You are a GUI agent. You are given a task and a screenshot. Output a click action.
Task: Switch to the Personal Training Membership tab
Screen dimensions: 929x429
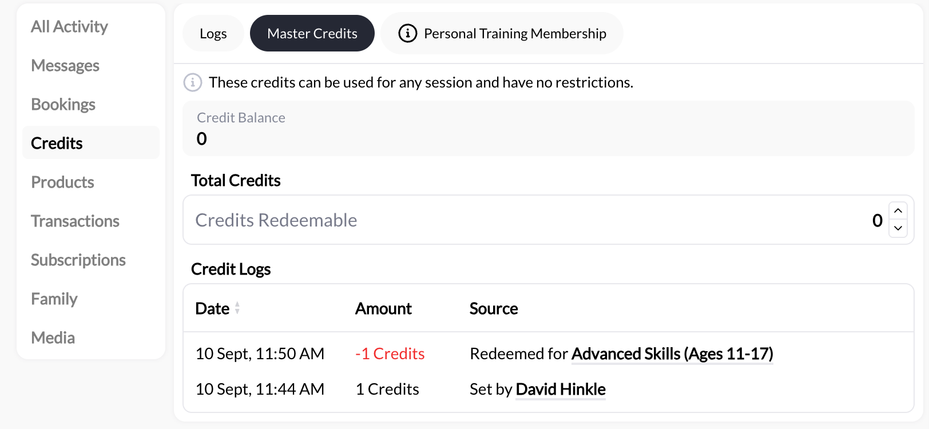[x=502, y=33]
